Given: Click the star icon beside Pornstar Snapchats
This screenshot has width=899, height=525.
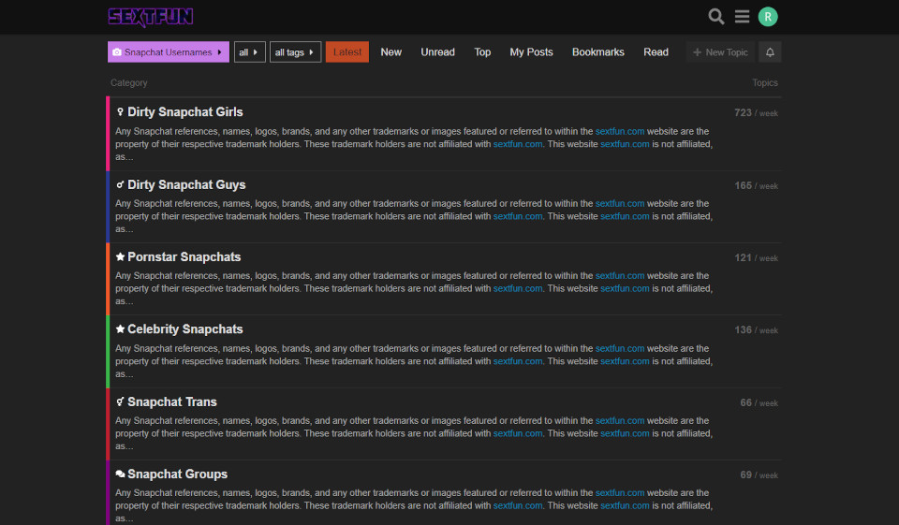Looking at the screenshot, I should point(120,257).
